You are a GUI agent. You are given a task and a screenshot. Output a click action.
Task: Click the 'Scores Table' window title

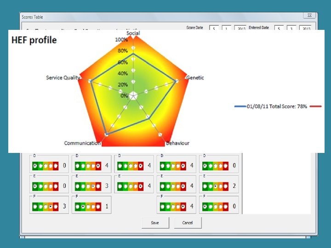coord(32,17)
